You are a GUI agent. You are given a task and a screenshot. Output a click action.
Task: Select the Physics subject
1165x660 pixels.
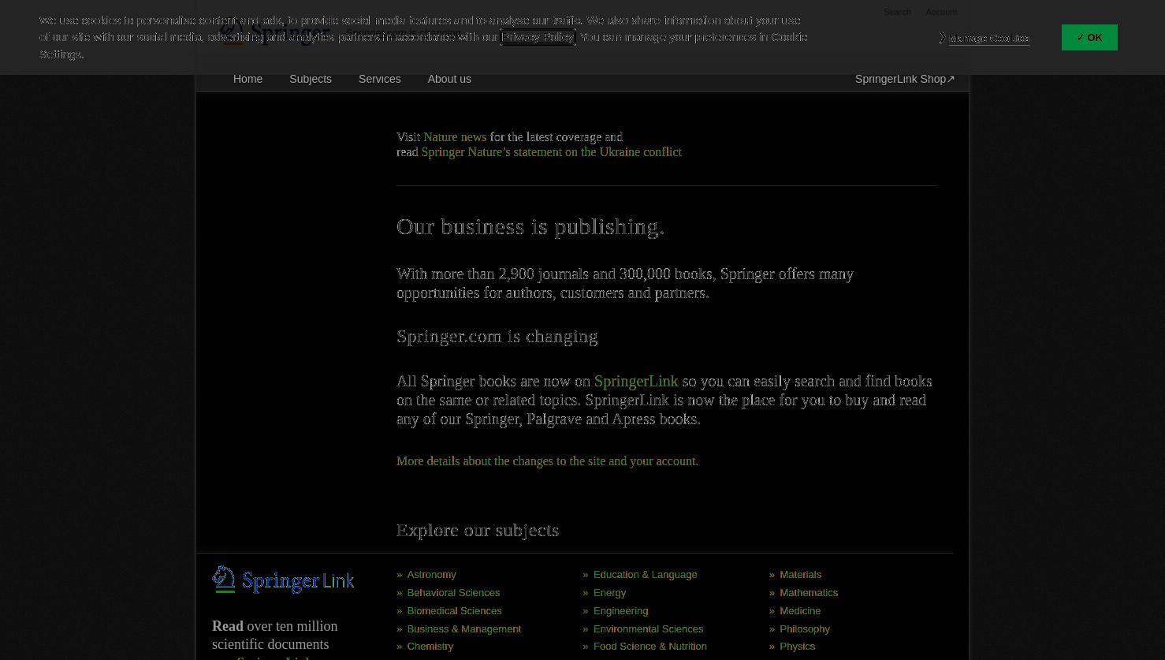797,647
